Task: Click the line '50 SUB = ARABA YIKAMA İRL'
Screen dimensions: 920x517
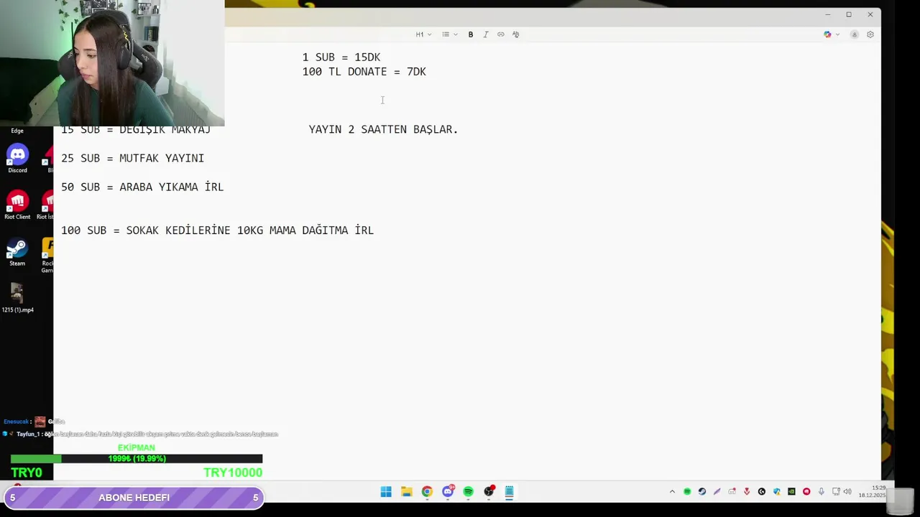Action: (x=142, y=187)
